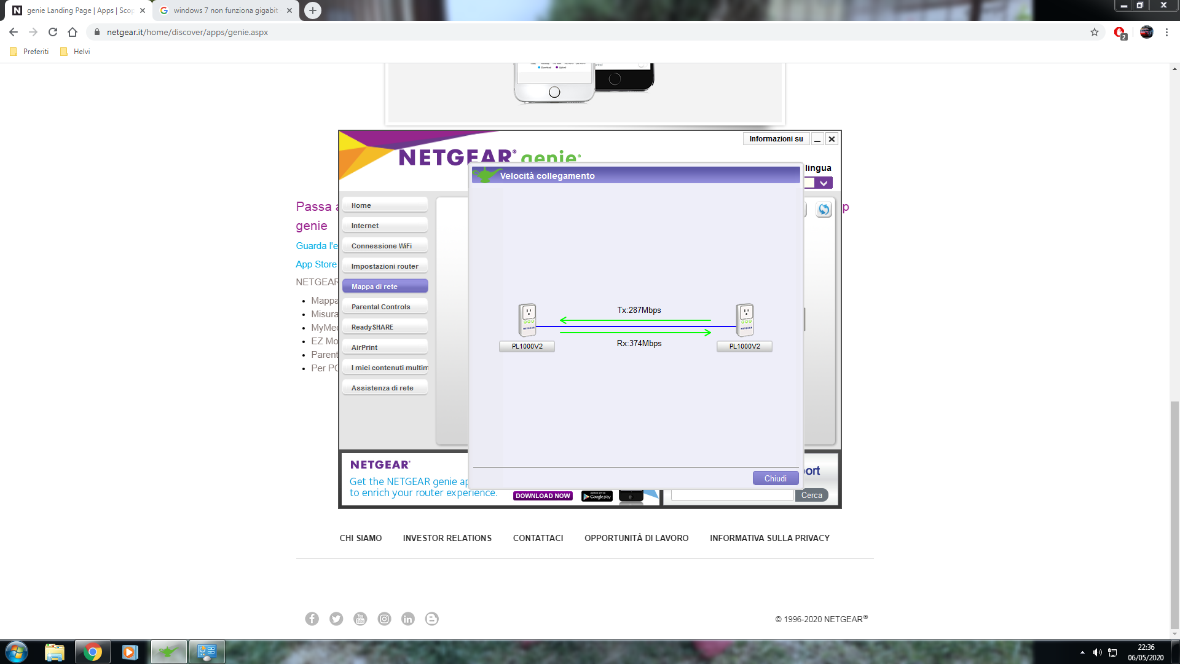This screenshot has height=664, width=1180.
Task: Expand the lingua language dropdown
Action: click(823, 183)
